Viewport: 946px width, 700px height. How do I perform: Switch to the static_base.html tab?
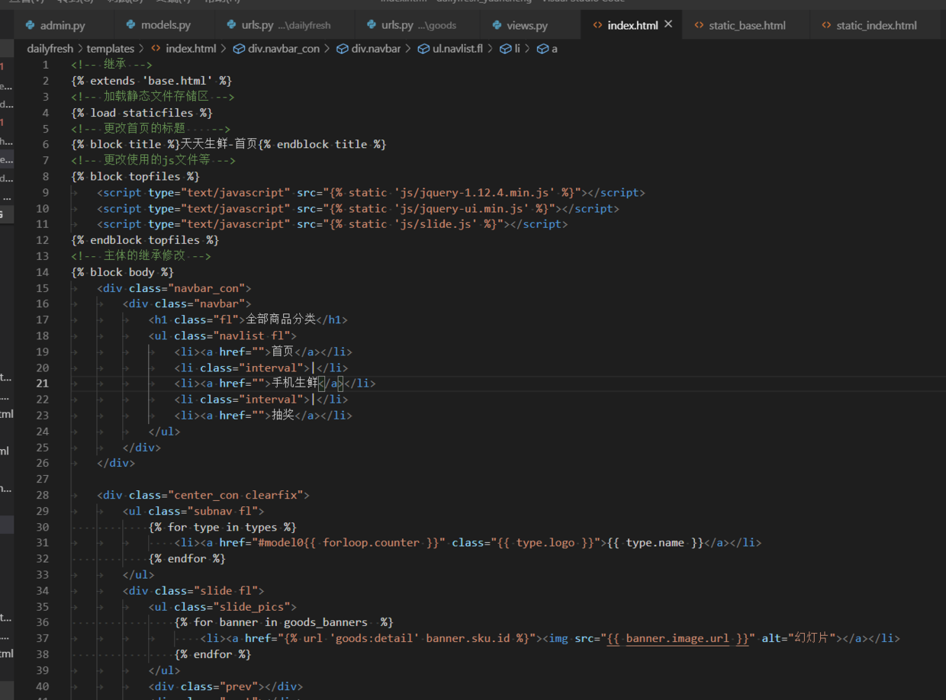pos(747,25)
